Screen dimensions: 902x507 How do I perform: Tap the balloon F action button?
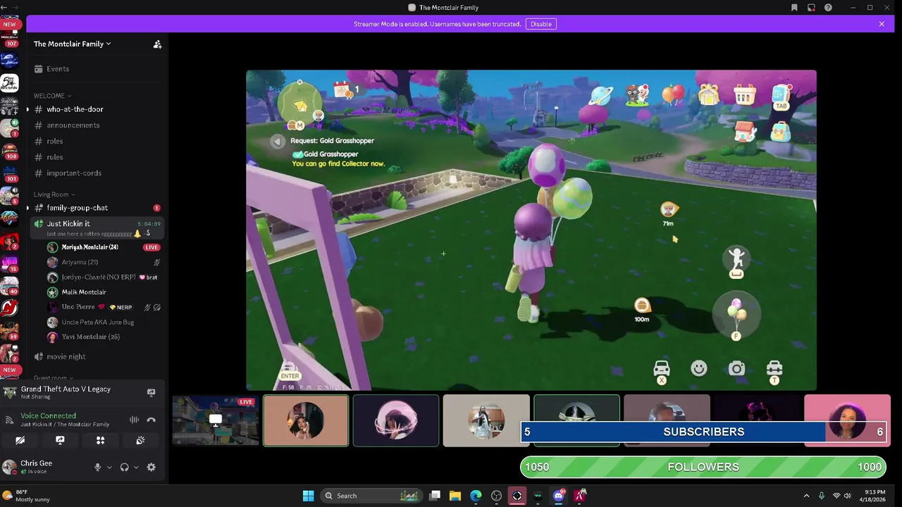[736, 315]
